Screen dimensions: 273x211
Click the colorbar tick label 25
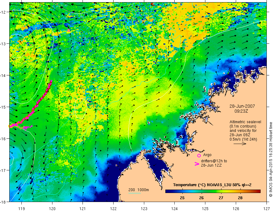coord(182,198)
